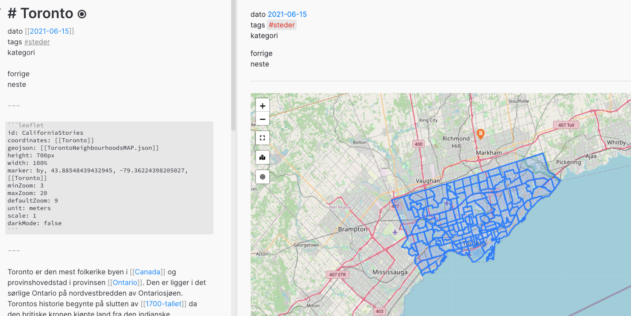The image size is (631, 316).
Task: Click the 'unit: meters' code line
Action: 29,208
